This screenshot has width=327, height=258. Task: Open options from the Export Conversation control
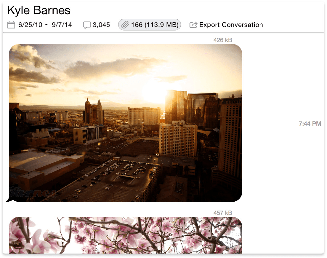coord(231,25)
